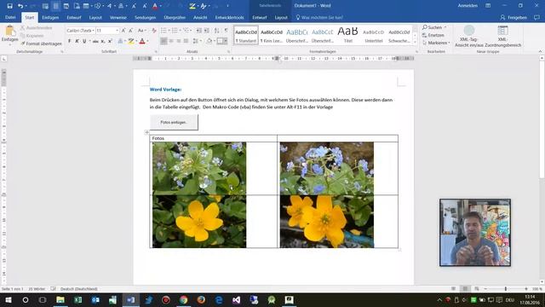
Task: Open the Datei tab
Action: click(x=10, y=17)
